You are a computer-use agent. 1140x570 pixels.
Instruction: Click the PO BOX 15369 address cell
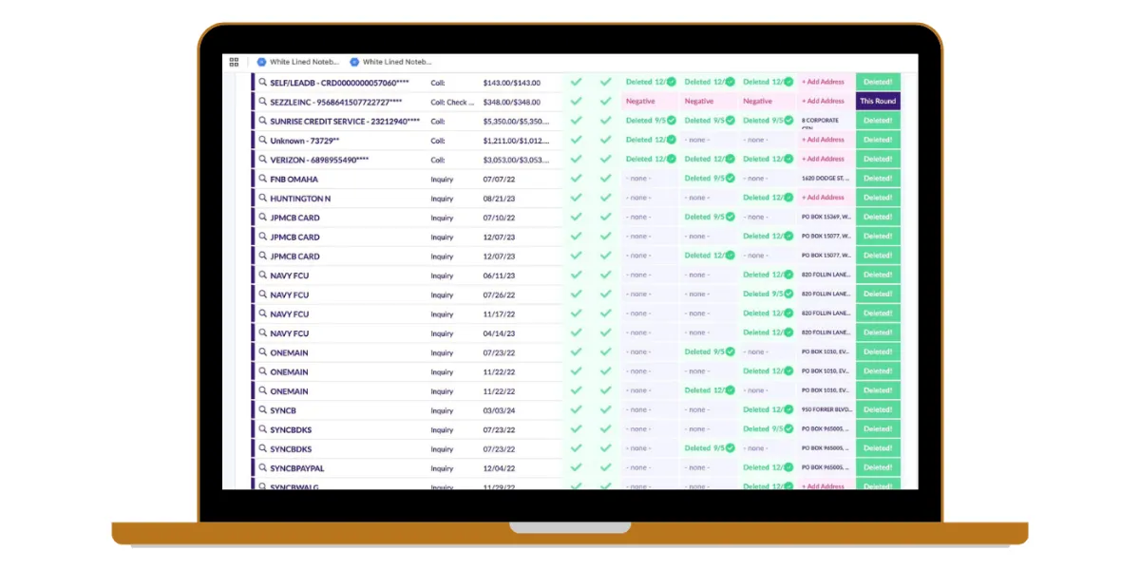coord(825,218)
